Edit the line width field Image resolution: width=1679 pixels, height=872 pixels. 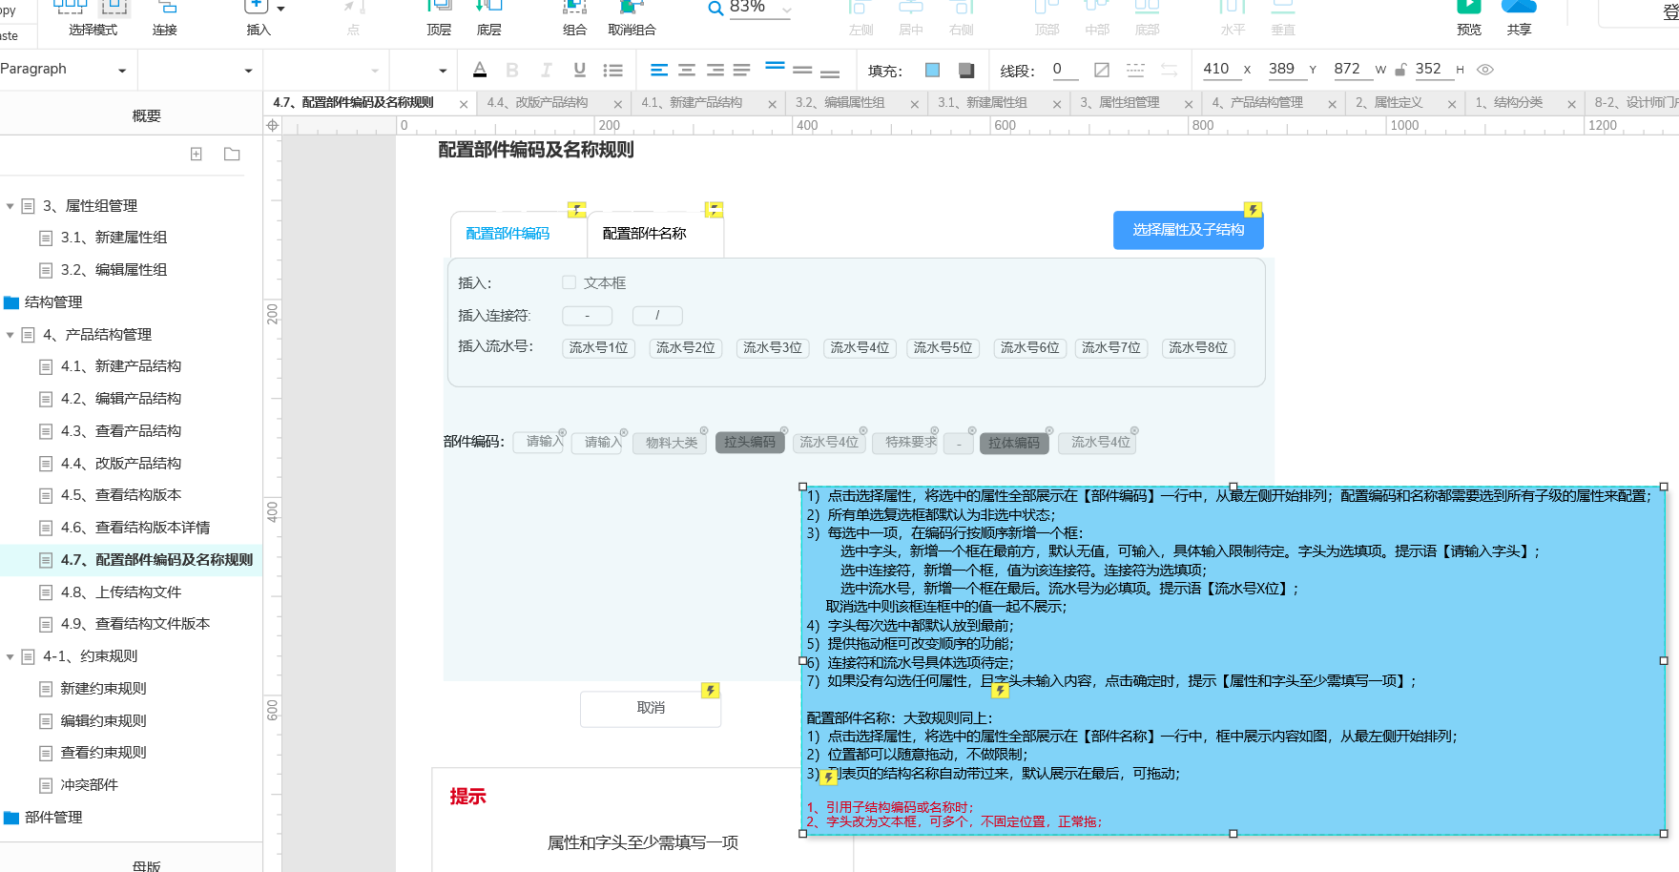[1064, 69]
